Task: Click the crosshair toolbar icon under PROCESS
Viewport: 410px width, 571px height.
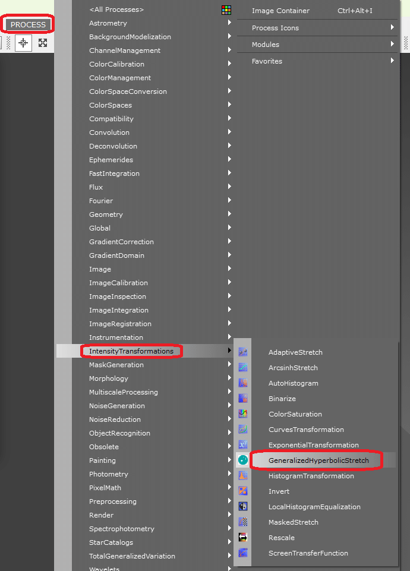Action: coord(23,43)
